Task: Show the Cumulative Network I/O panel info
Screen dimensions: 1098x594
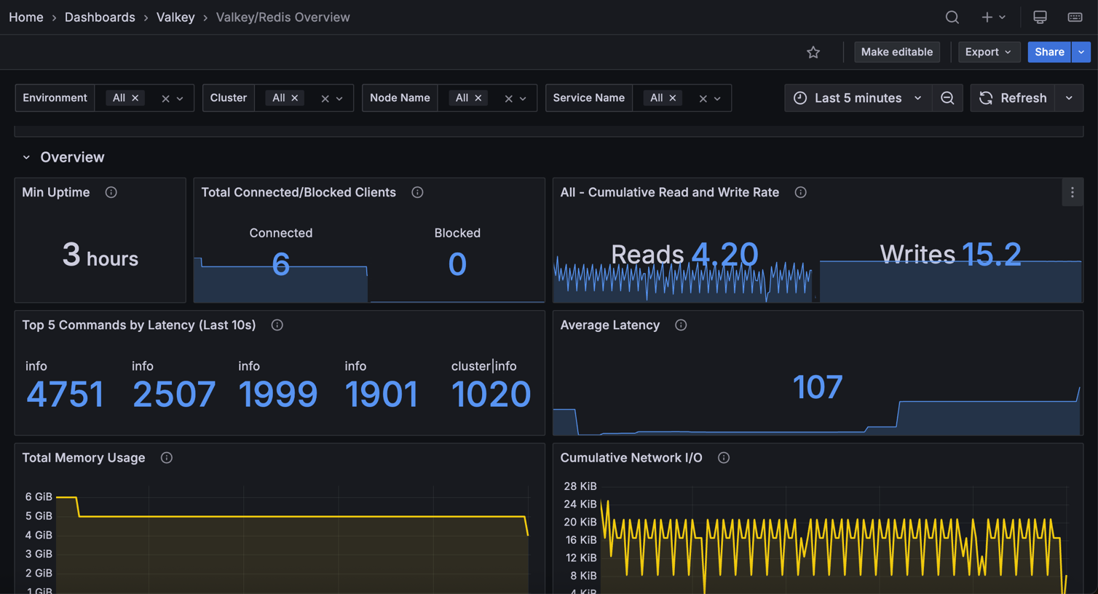Action: tap(723, 458)
